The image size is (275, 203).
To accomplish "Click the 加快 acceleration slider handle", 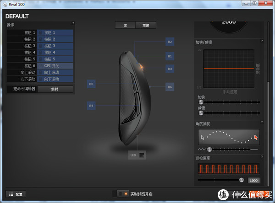I will point(201,102).
